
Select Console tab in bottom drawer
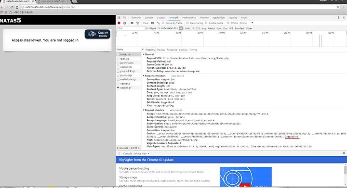click(x=127, y=153)
